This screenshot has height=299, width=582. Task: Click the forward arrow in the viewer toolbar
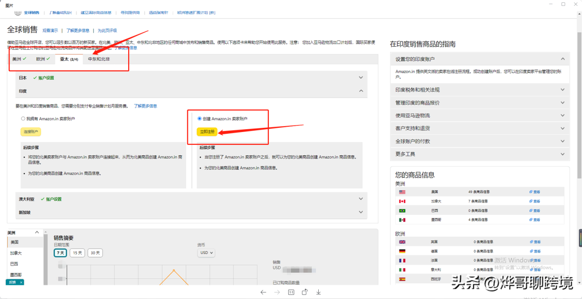277,292
